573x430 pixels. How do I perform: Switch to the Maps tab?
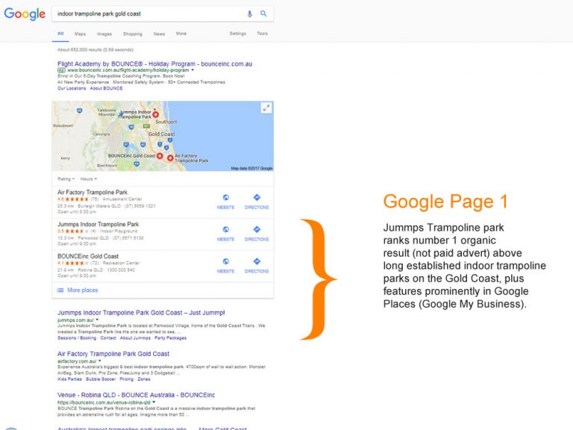[80, 34]
